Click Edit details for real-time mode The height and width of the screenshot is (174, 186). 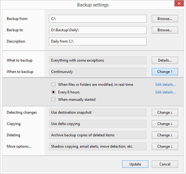click(166, 85)
